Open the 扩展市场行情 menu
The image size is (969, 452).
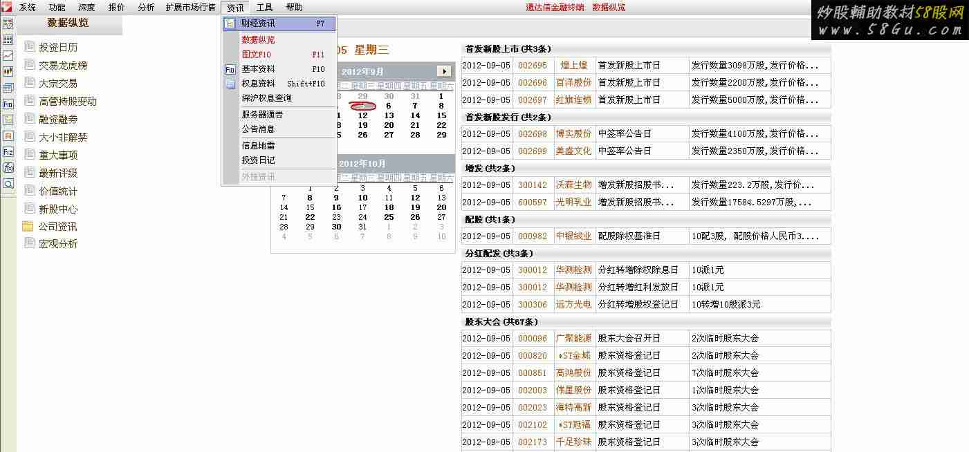coord(191,8)
